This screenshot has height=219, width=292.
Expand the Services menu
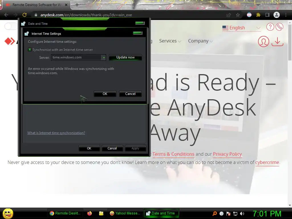pos(170,41)
